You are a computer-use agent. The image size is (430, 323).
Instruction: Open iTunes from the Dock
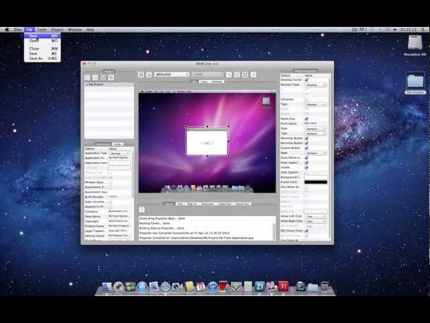click(x=212, y=287)
